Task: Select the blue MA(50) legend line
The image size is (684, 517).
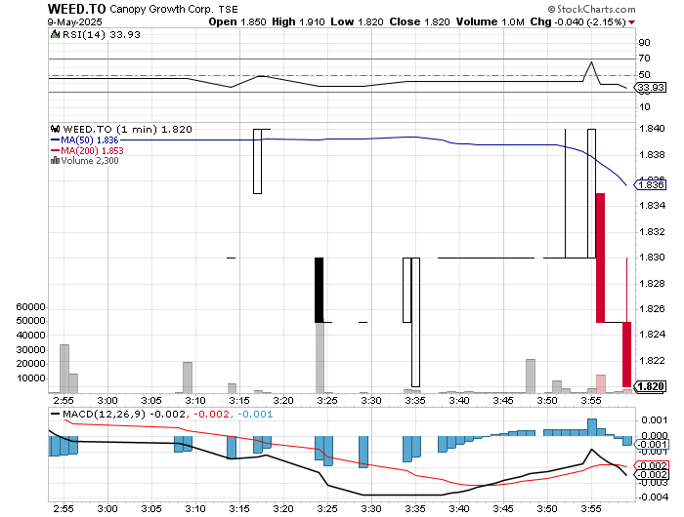Action: click(x=54, y=139)
